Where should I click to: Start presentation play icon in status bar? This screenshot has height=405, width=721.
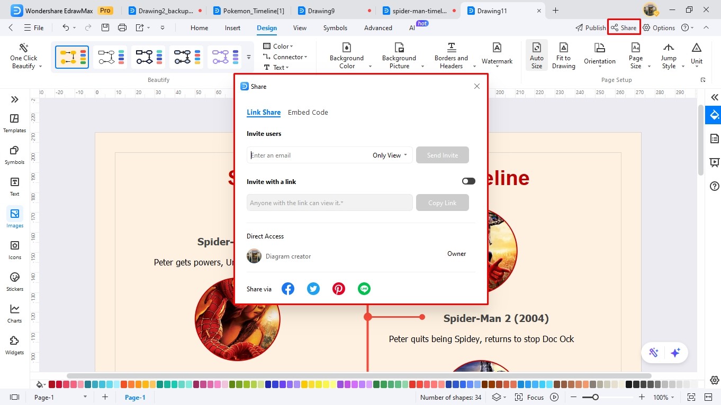tap(554, 397)
